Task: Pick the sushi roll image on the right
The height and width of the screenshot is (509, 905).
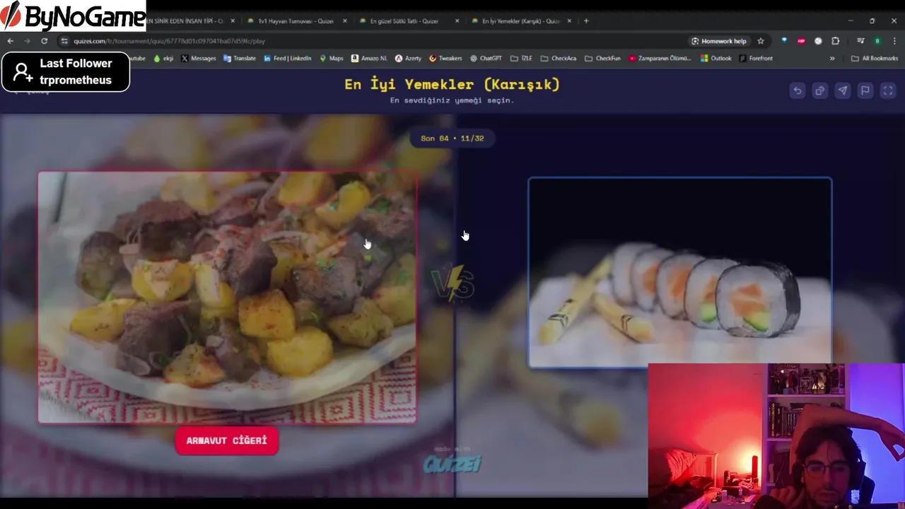Action: [680, 272]
